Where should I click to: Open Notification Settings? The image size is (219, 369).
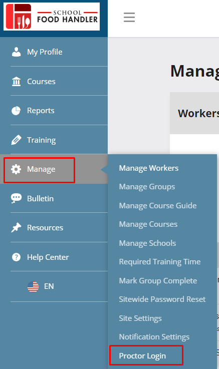(154, 337)
